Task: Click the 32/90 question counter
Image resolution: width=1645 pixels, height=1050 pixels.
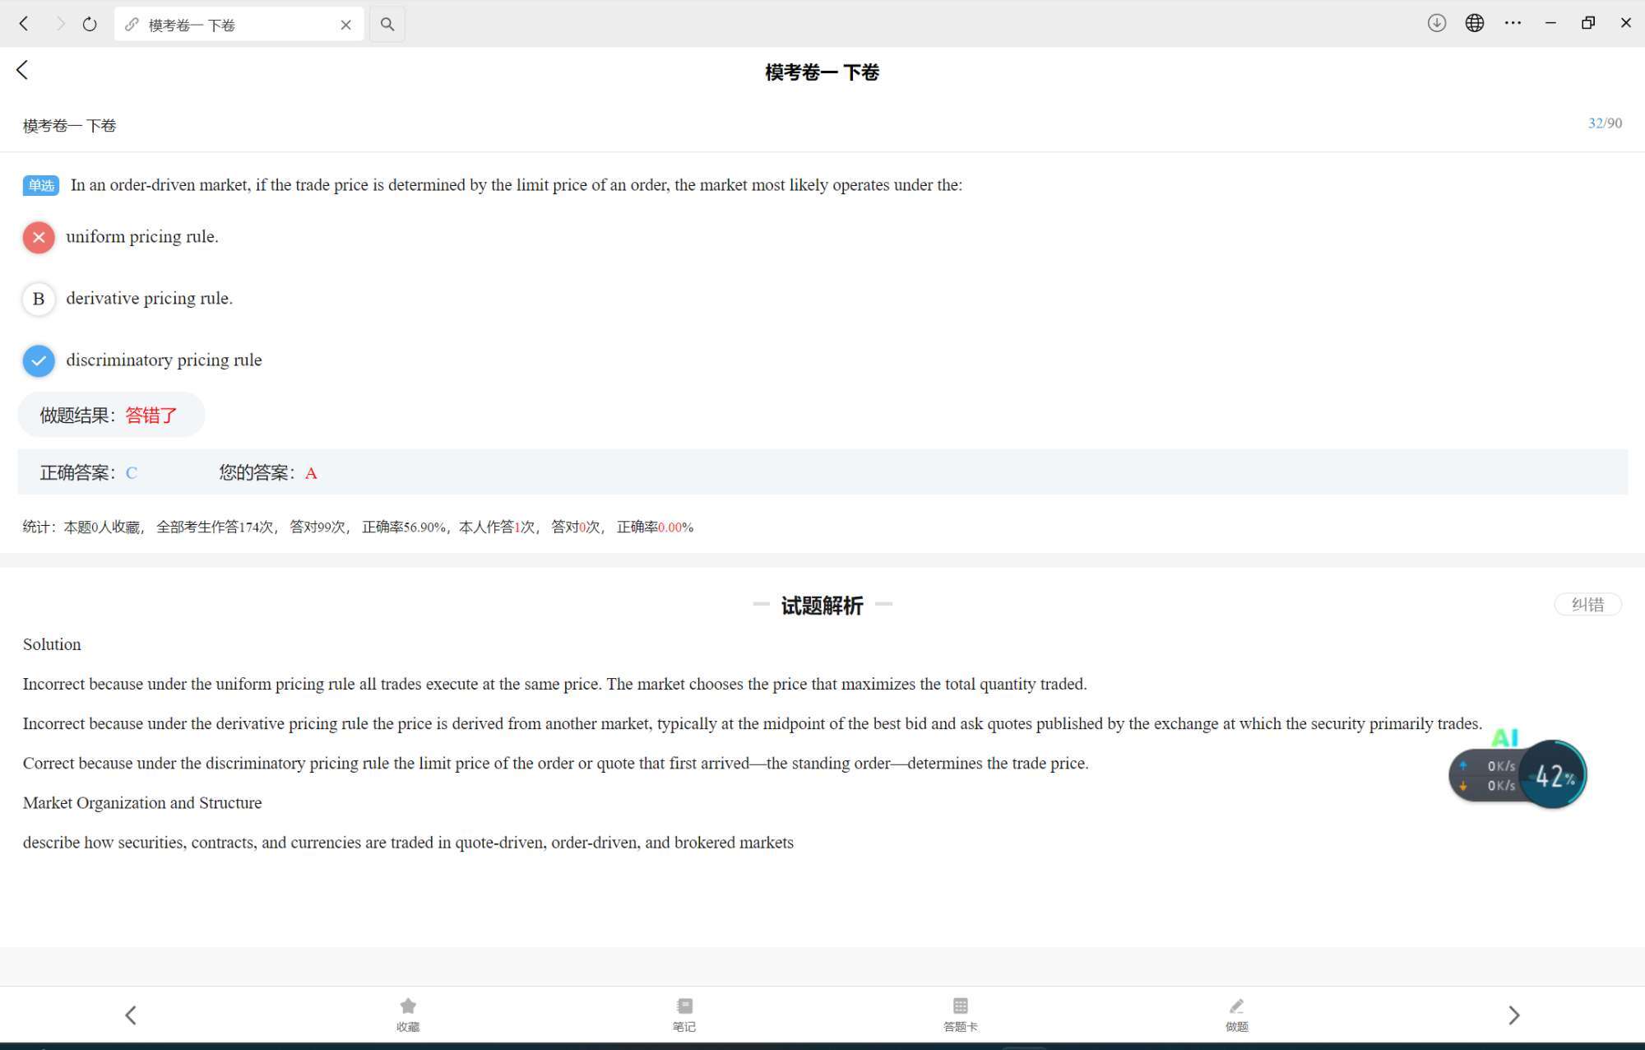Action: point(1604,123)
